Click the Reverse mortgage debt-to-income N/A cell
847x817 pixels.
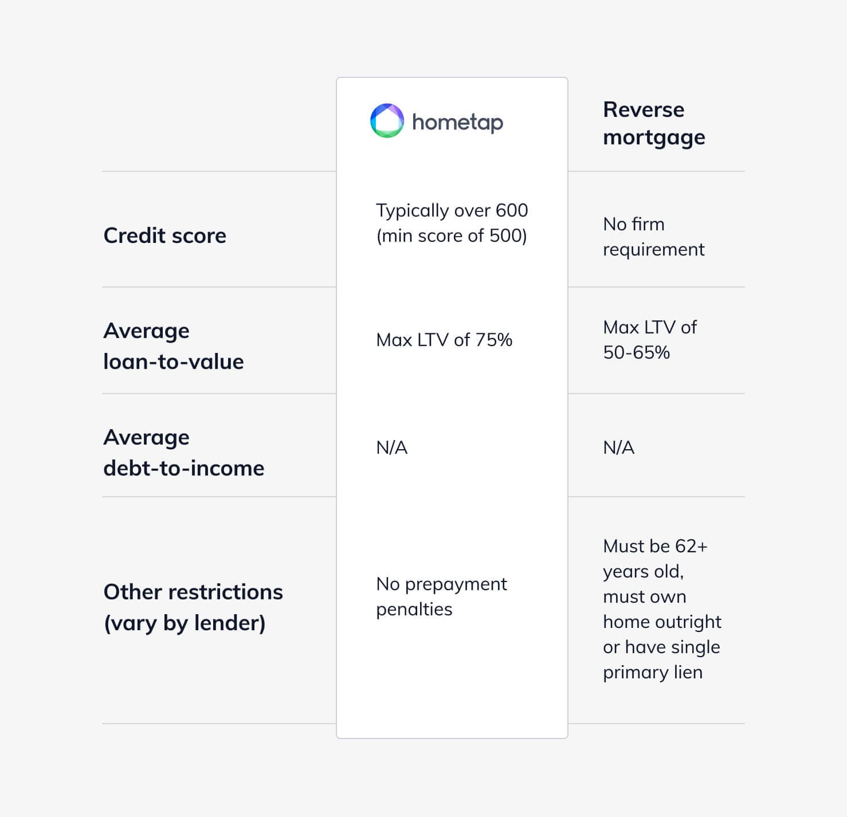point(619,447)
